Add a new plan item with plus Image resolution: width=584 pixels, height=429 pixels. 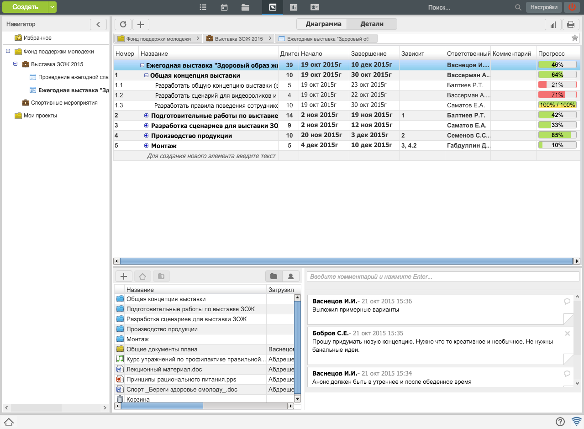[141, 25]
